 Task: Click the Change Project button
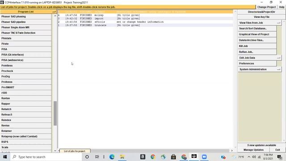pos(266,7)
